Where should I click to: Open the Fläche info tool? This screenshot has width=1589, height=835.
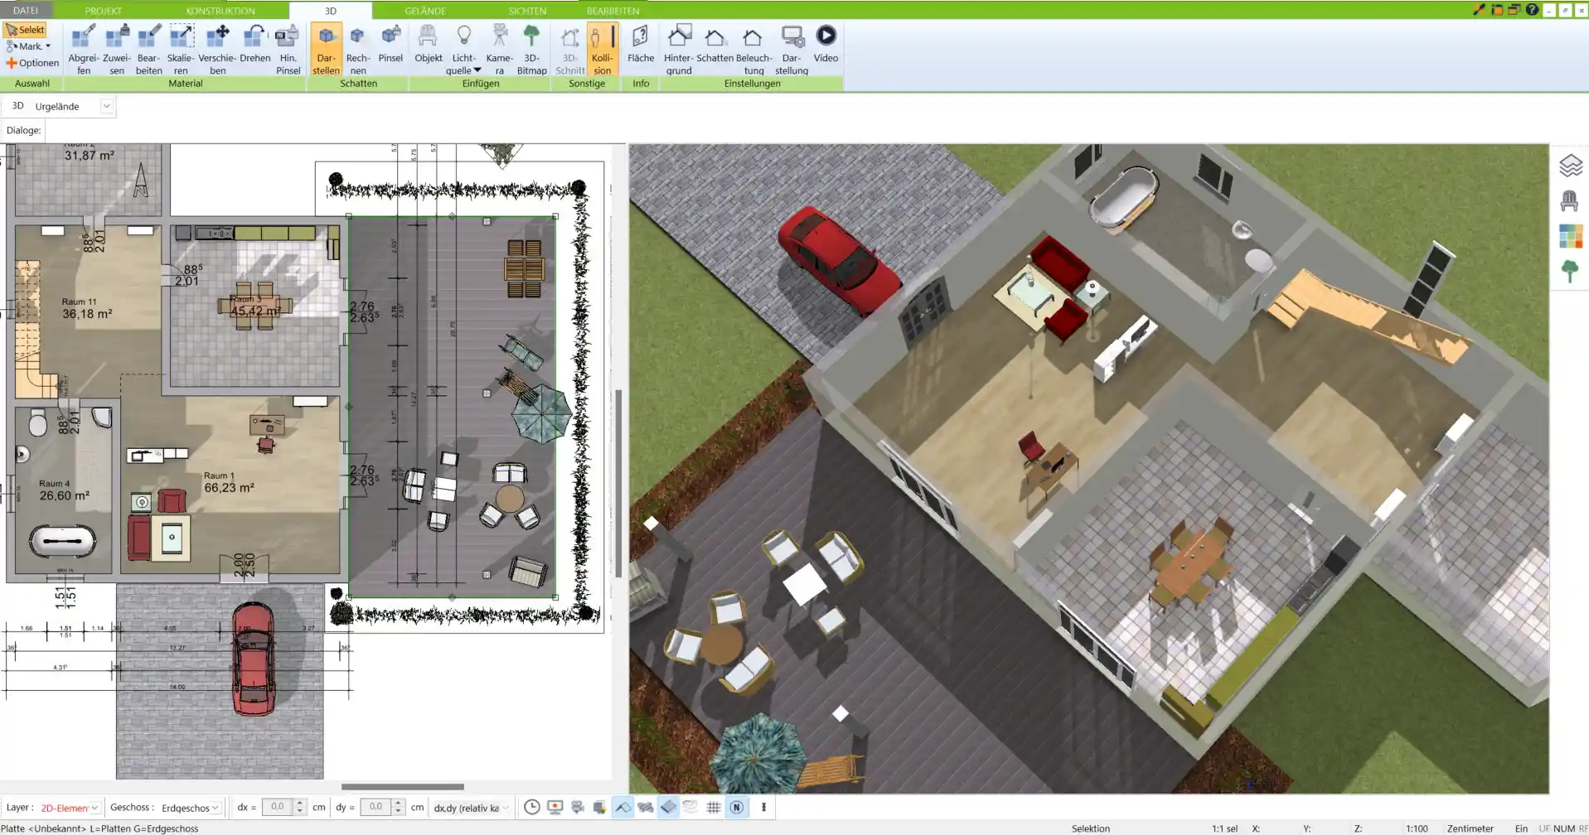tap(641, 44)
